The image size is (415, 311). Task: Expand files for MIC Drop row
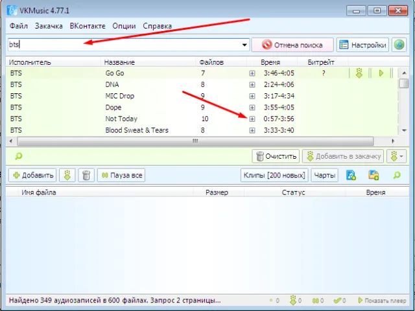click(x=252, y=96)
